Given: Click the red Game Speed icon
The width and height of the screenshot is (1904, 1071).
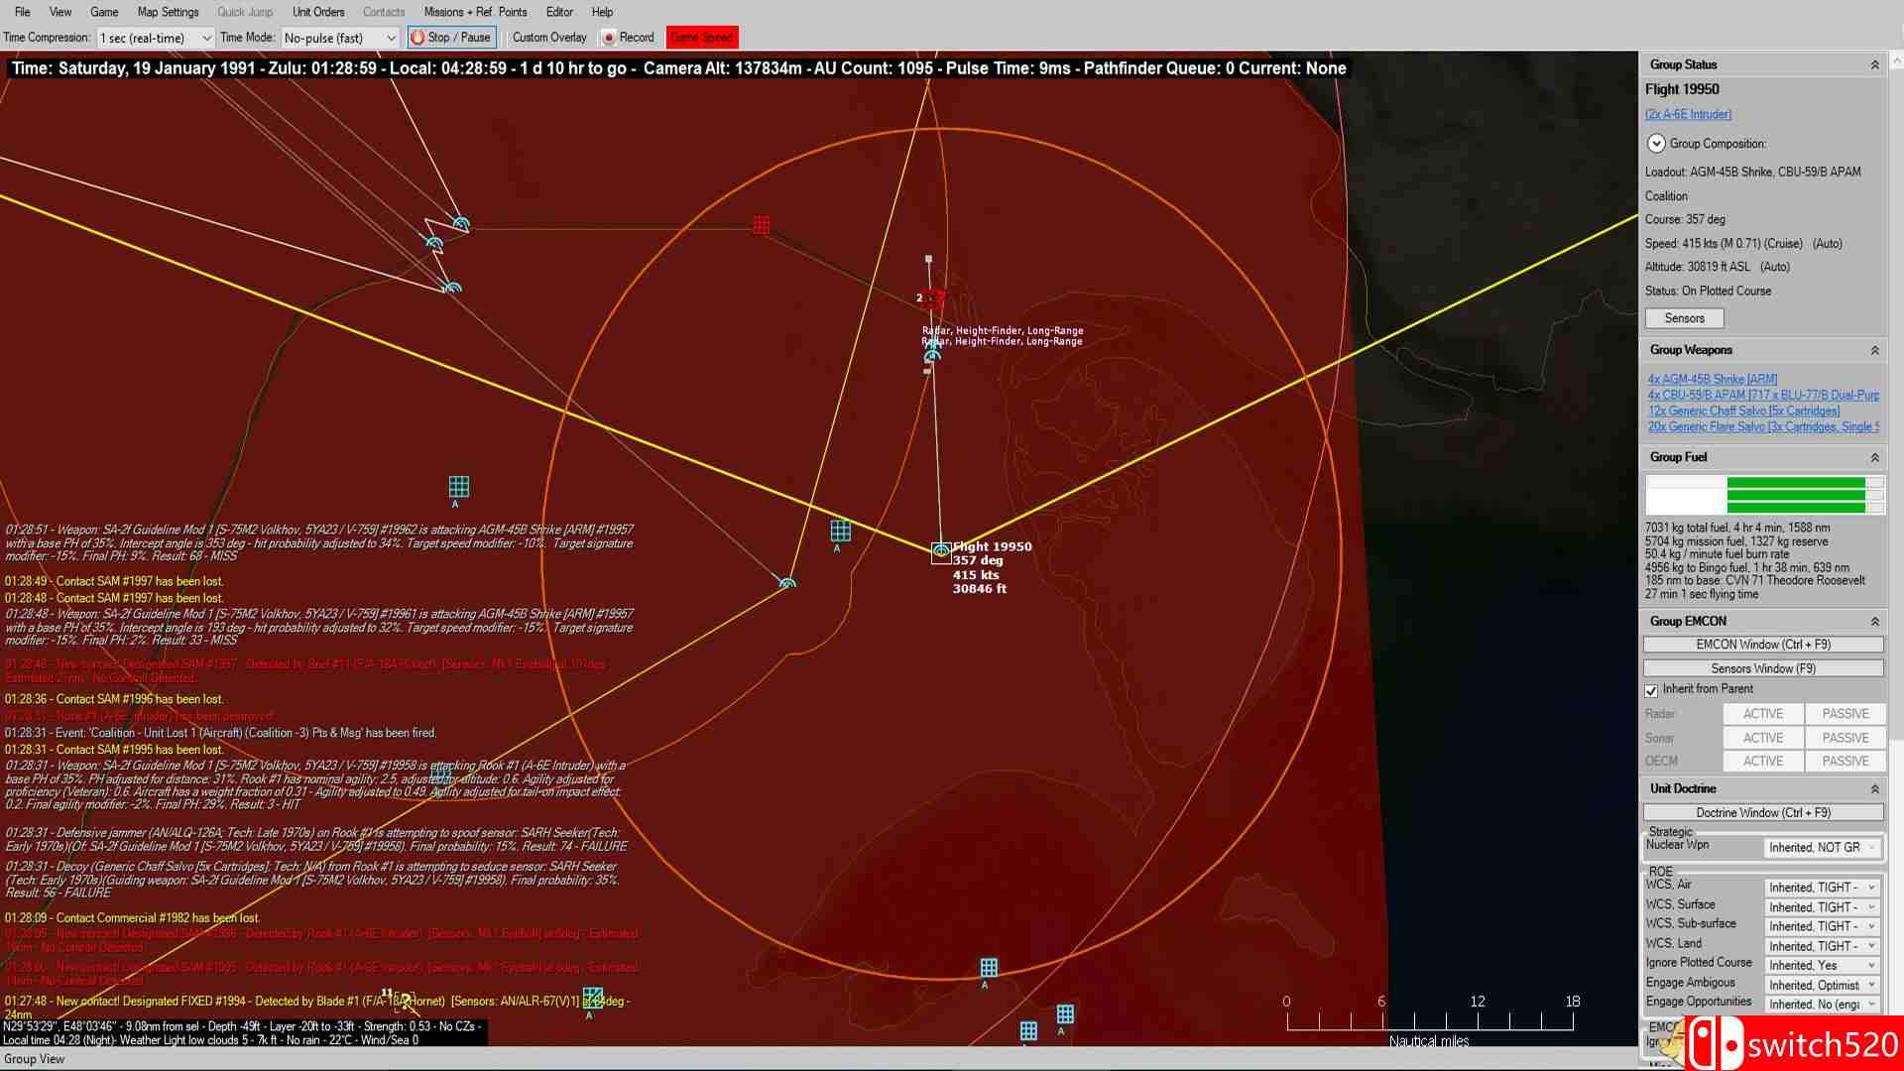Looking at the screenshot, I should point(701,37).
